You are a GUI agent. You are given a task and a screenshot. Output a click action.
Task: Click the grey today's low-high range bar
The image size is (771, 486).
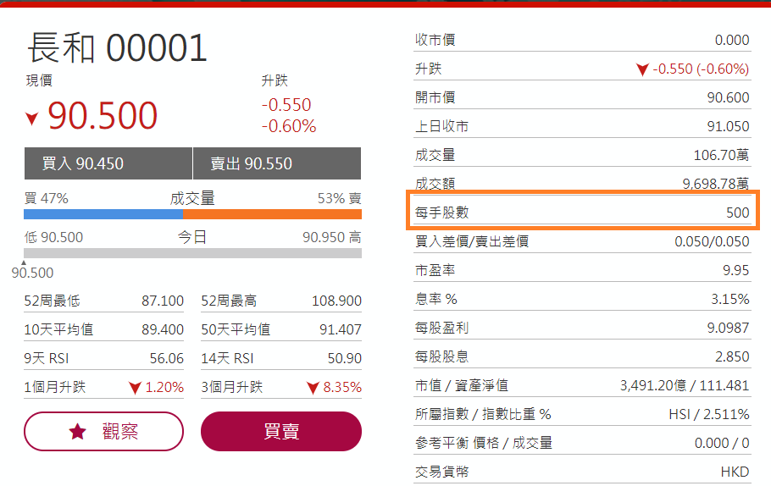click(193, 253)
